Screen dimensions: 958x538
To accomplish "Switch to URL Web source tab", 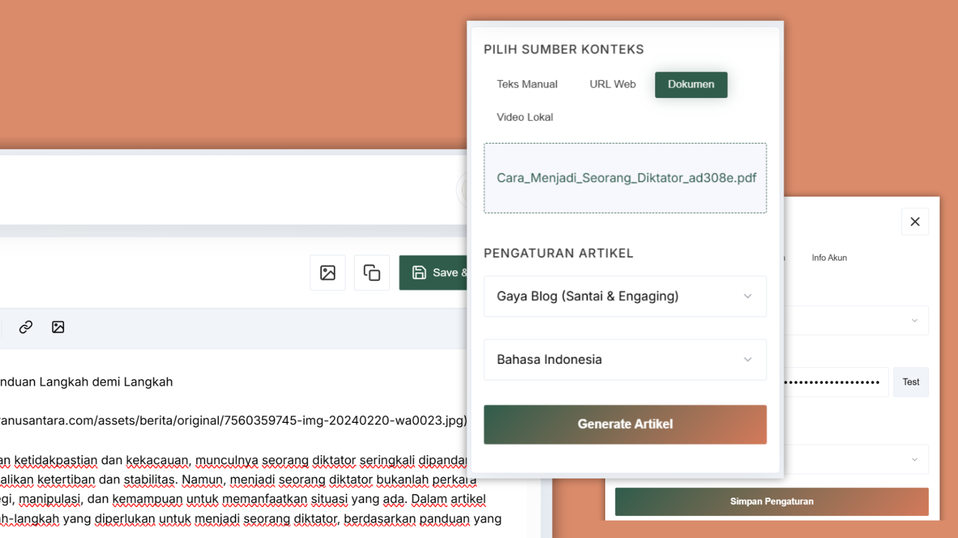I will tap(612, 84).
